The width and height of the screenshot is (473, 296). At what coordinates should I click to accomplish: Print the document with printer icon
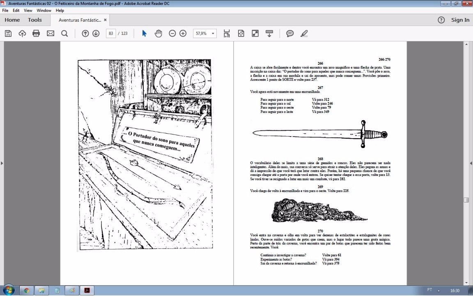pyautogui.click(x=36, y=34)
